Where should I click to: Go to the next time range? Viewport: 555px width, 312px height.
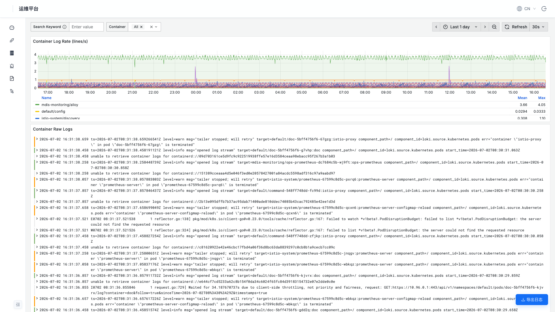(485, 27)
